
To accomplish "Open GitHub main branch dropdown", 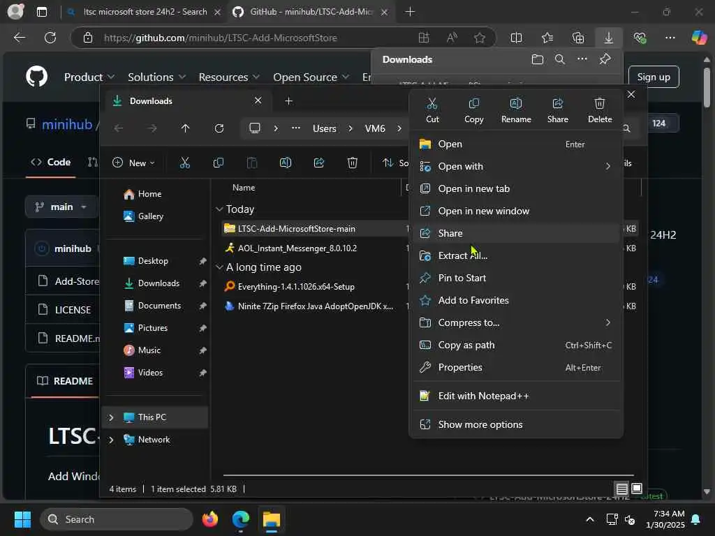I will pos(61,207).
